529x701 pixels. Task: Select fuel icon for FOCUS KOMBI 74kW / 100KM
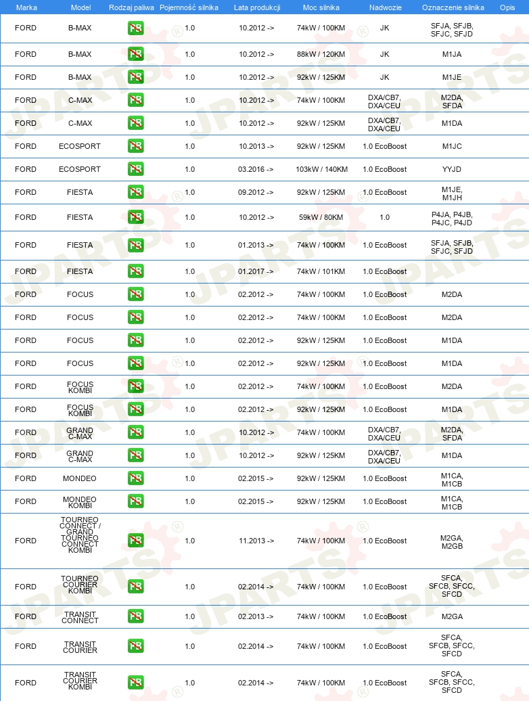tap(136, 386)
